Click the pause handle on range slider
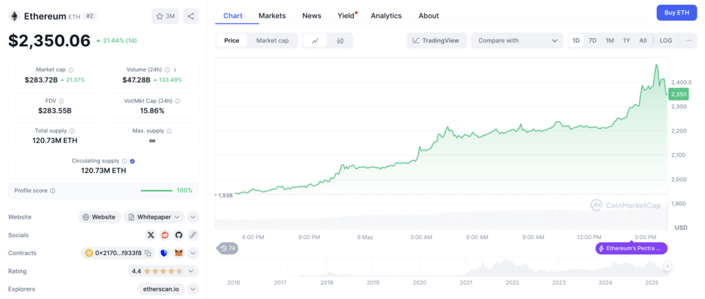The width and height of the screenshot is (705, 299). 668,267
